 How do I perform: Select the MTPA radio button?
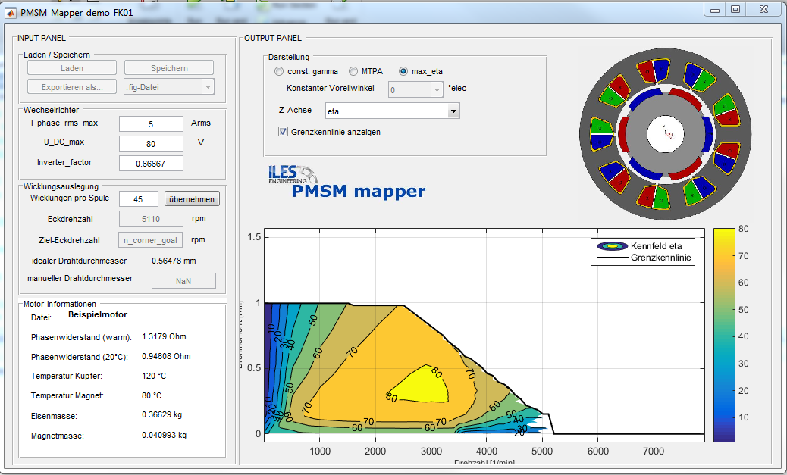[353, 72]
